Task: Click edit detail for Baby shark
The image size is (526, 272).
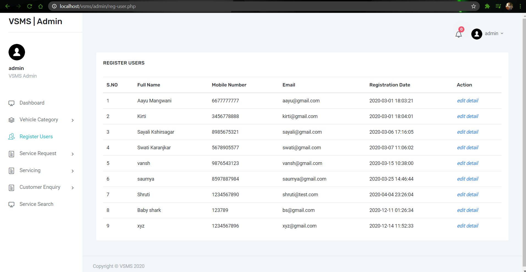Action: 467,210
